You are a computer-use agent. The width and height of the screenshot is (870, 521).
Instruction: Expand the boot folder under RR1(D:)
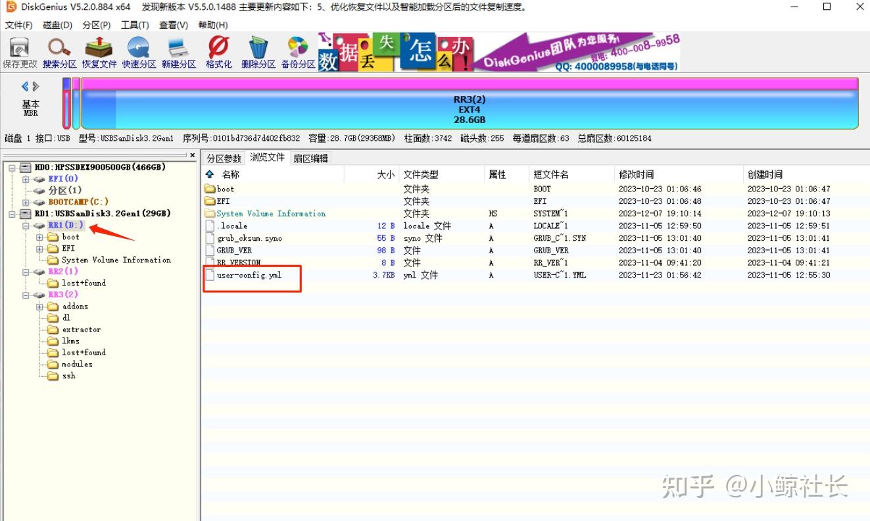[x=41, y=237]
